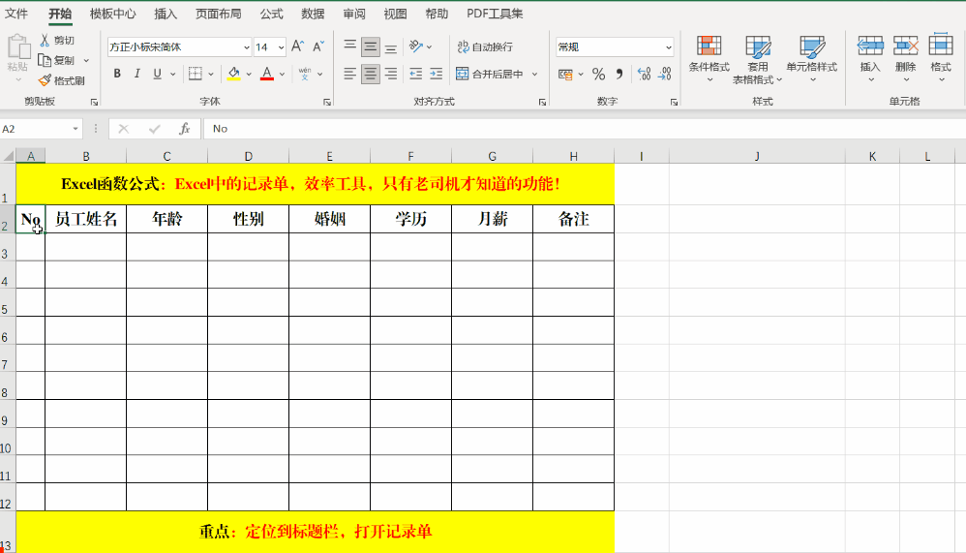Toggle italic formatting
Viewport: 966px width, 553px height.
click(137, 74)
